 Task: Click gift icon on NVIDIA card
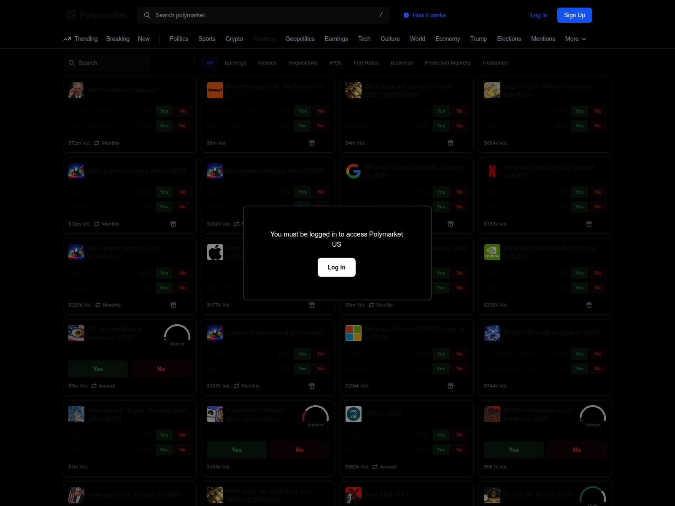589,305
